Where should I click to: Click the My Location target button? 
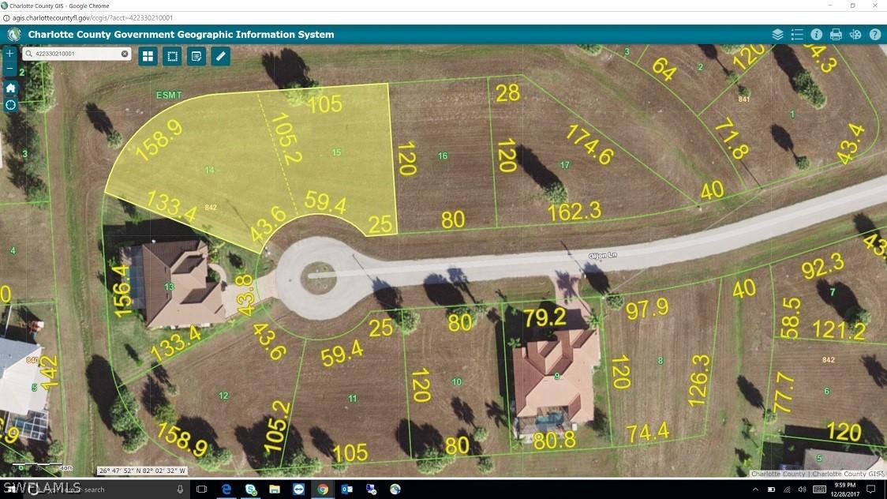coord(10,105)
